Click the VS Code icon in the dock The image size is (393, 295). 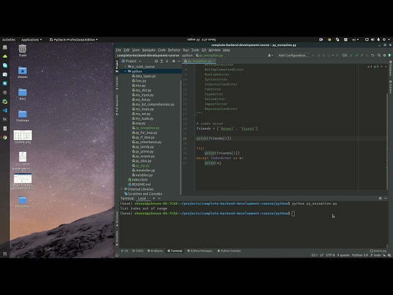[5, 111]
